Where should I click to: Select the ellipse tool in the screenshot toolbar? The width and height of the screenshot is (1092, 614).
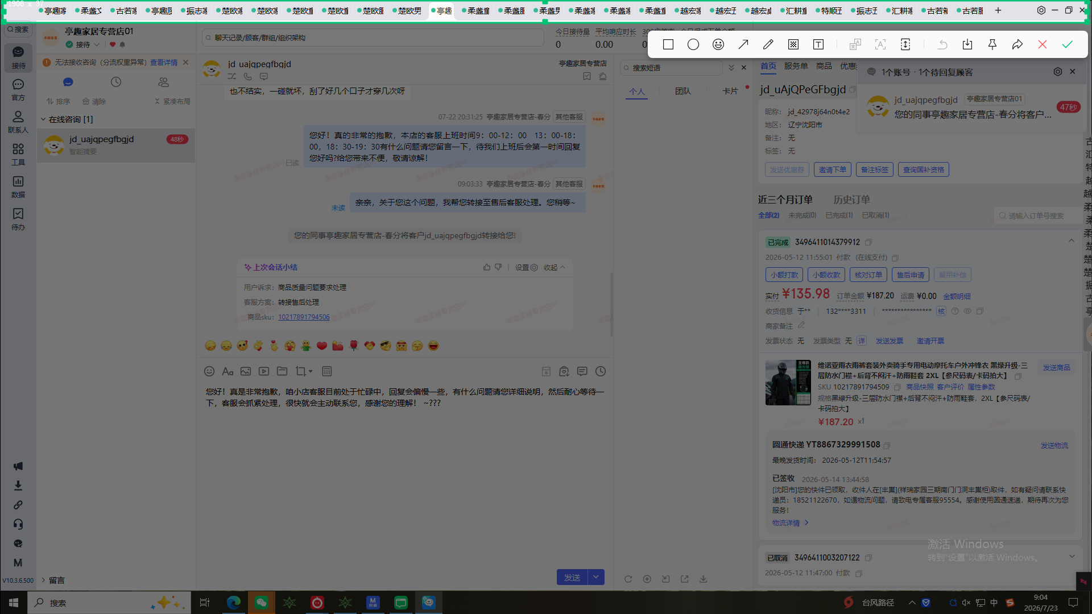(693, 44)
